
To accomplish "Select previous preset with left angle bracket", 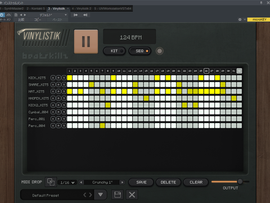I will click(85, 195).
